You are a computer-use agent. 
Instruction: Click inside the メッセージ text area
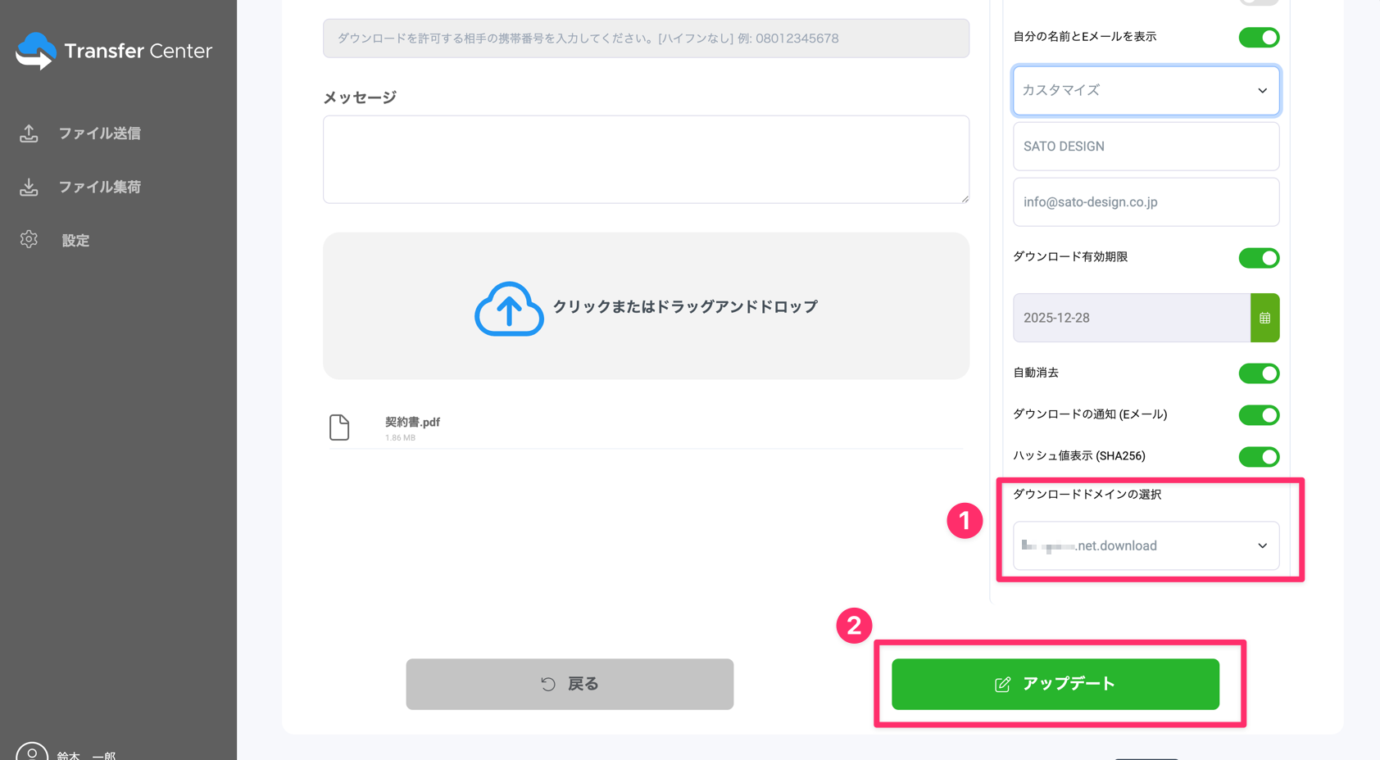point(646,159)
